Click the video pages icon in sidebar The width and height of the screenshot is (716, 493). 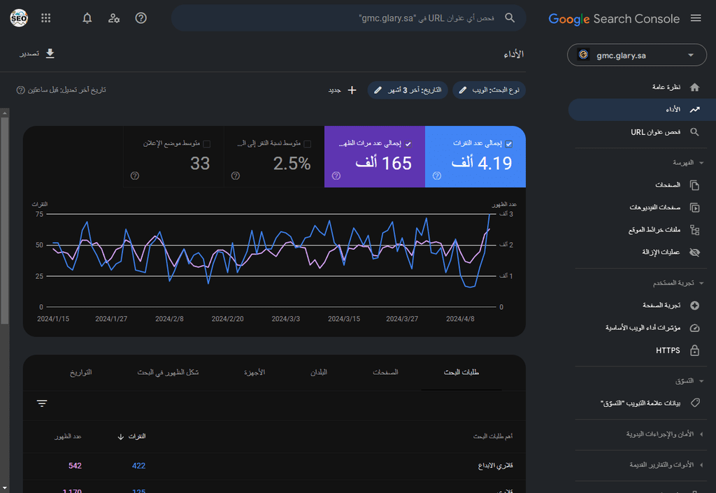tap(694, 208)
